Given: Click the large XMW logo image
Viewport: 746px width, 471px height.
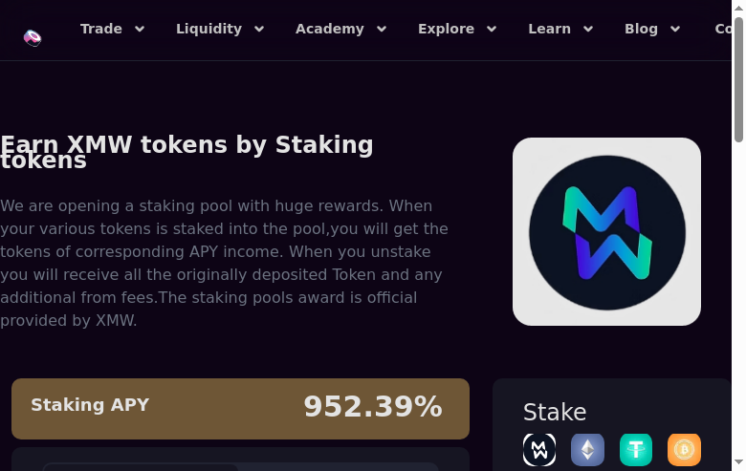Looking at the screenshot, I should 606,232.
